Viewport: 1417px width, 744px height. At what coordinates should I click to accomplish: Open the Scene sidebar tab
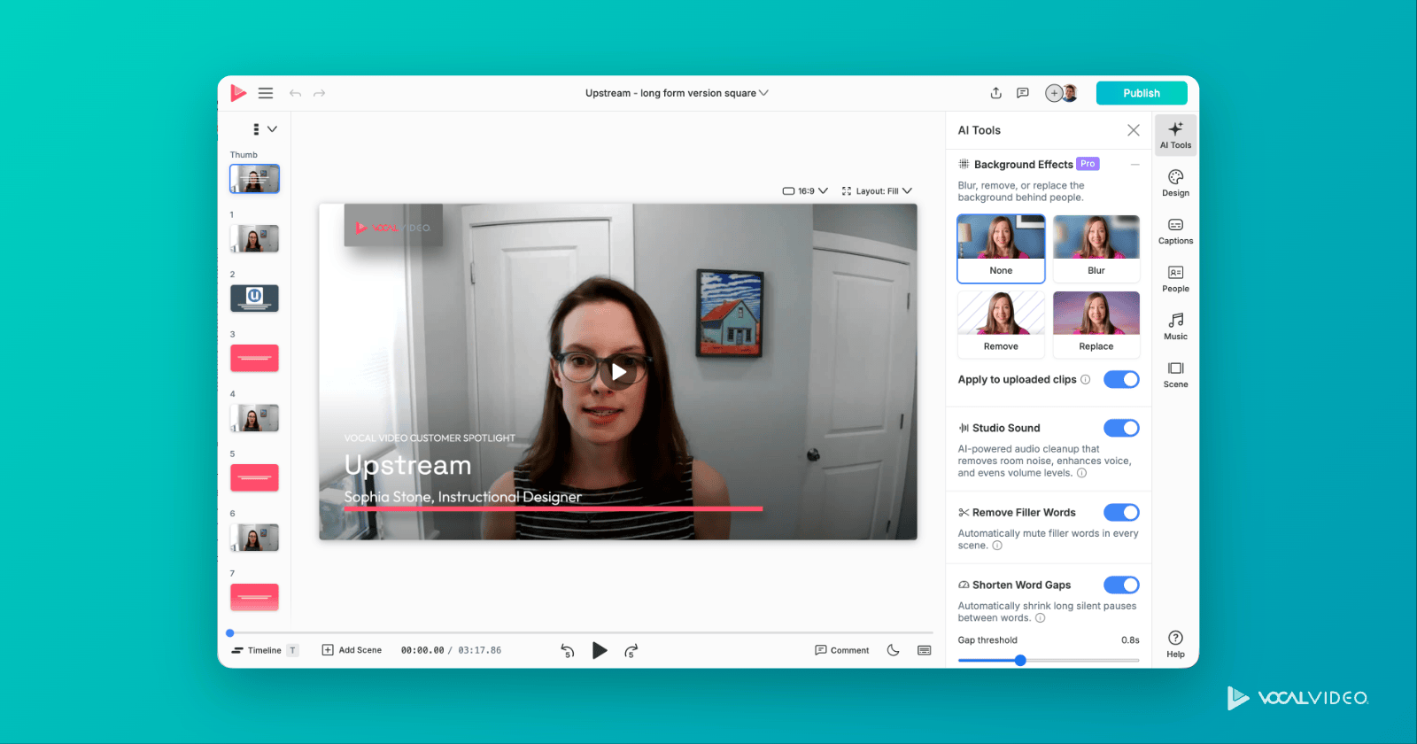point(1175,374)
